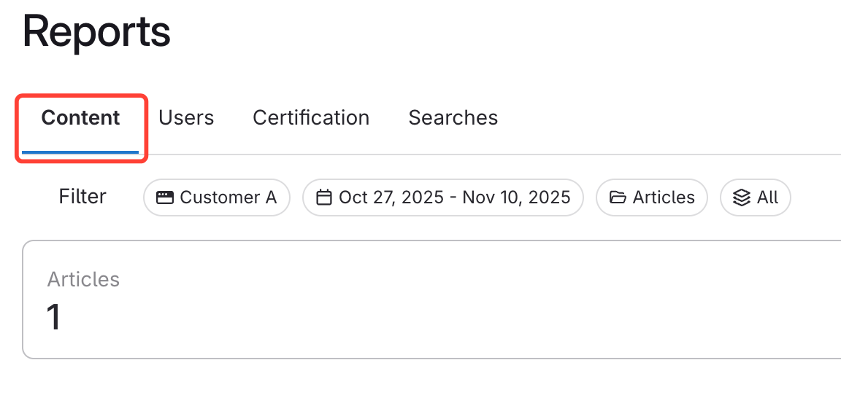Open the date range filter picker

point(443,197)
